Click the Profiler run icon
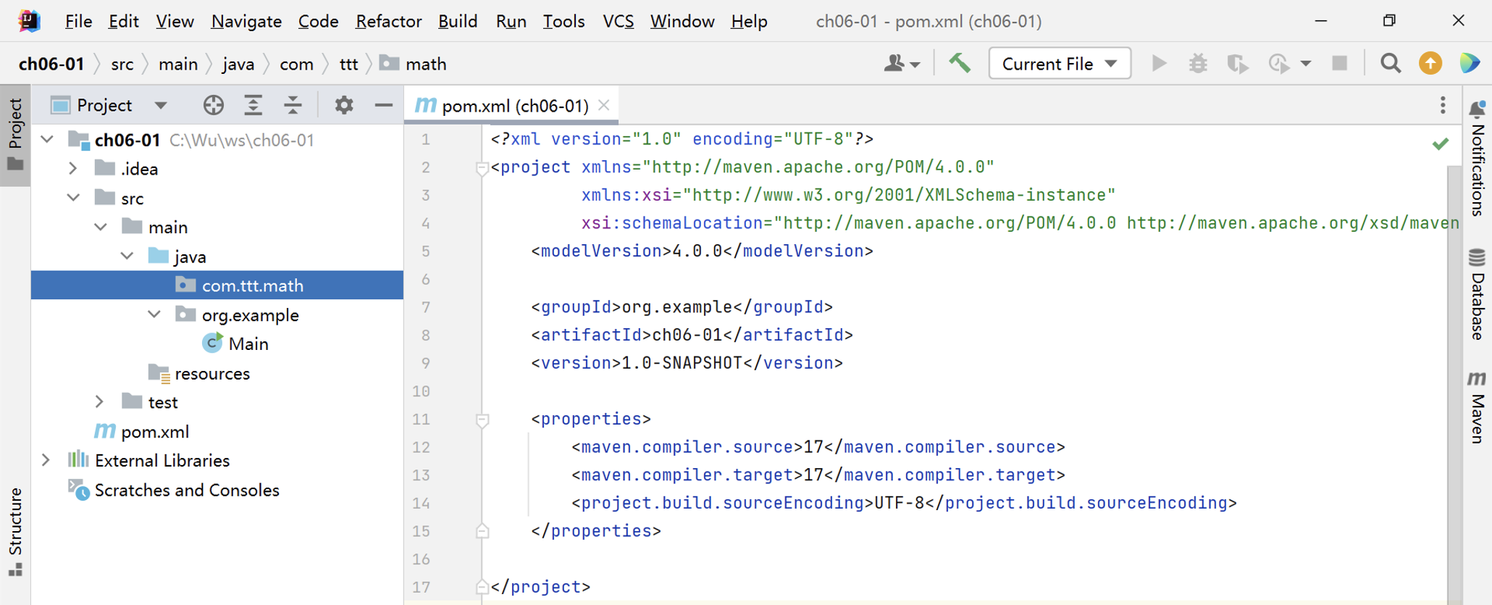The width and height of the screenshot is (1492, 605). (x=1279, y=64)
